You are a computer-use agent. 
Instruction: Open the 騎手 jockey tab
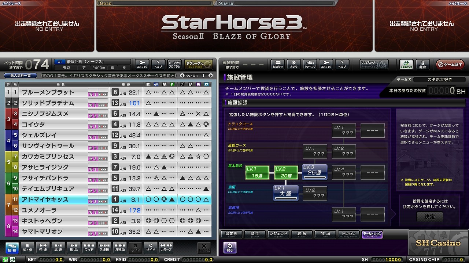point(255,235)
